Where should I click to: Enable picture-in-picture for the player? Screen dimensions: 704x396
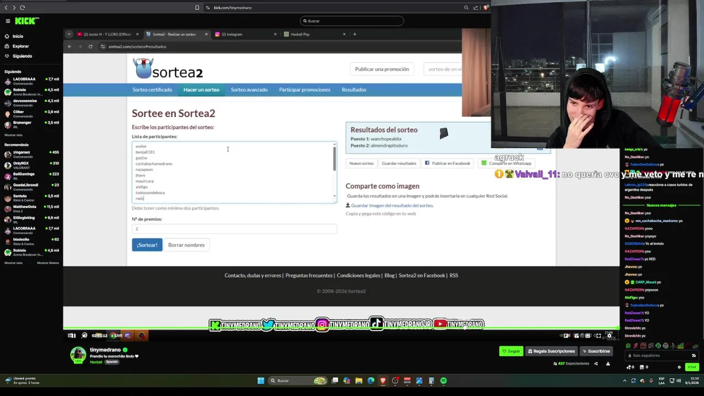(x=566, y=335)
